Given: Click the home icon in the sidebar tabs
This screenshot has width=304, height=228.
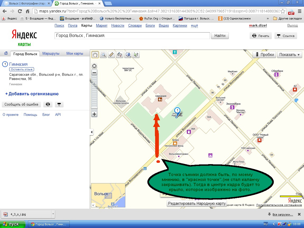Looking at the screenshot, I should 6,53.
